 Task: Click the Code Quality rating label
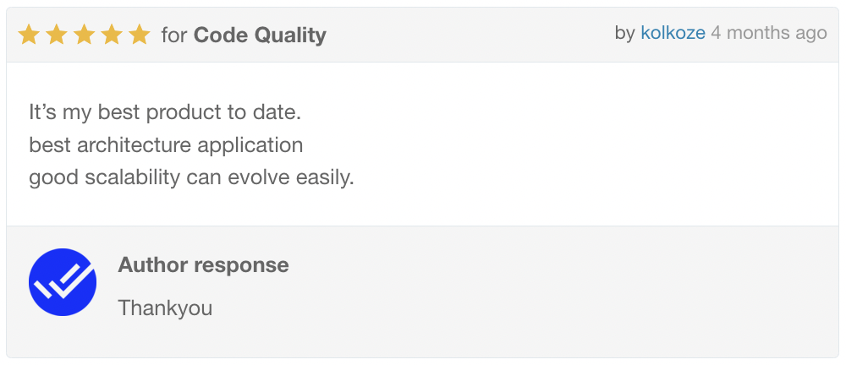(260, 35)
